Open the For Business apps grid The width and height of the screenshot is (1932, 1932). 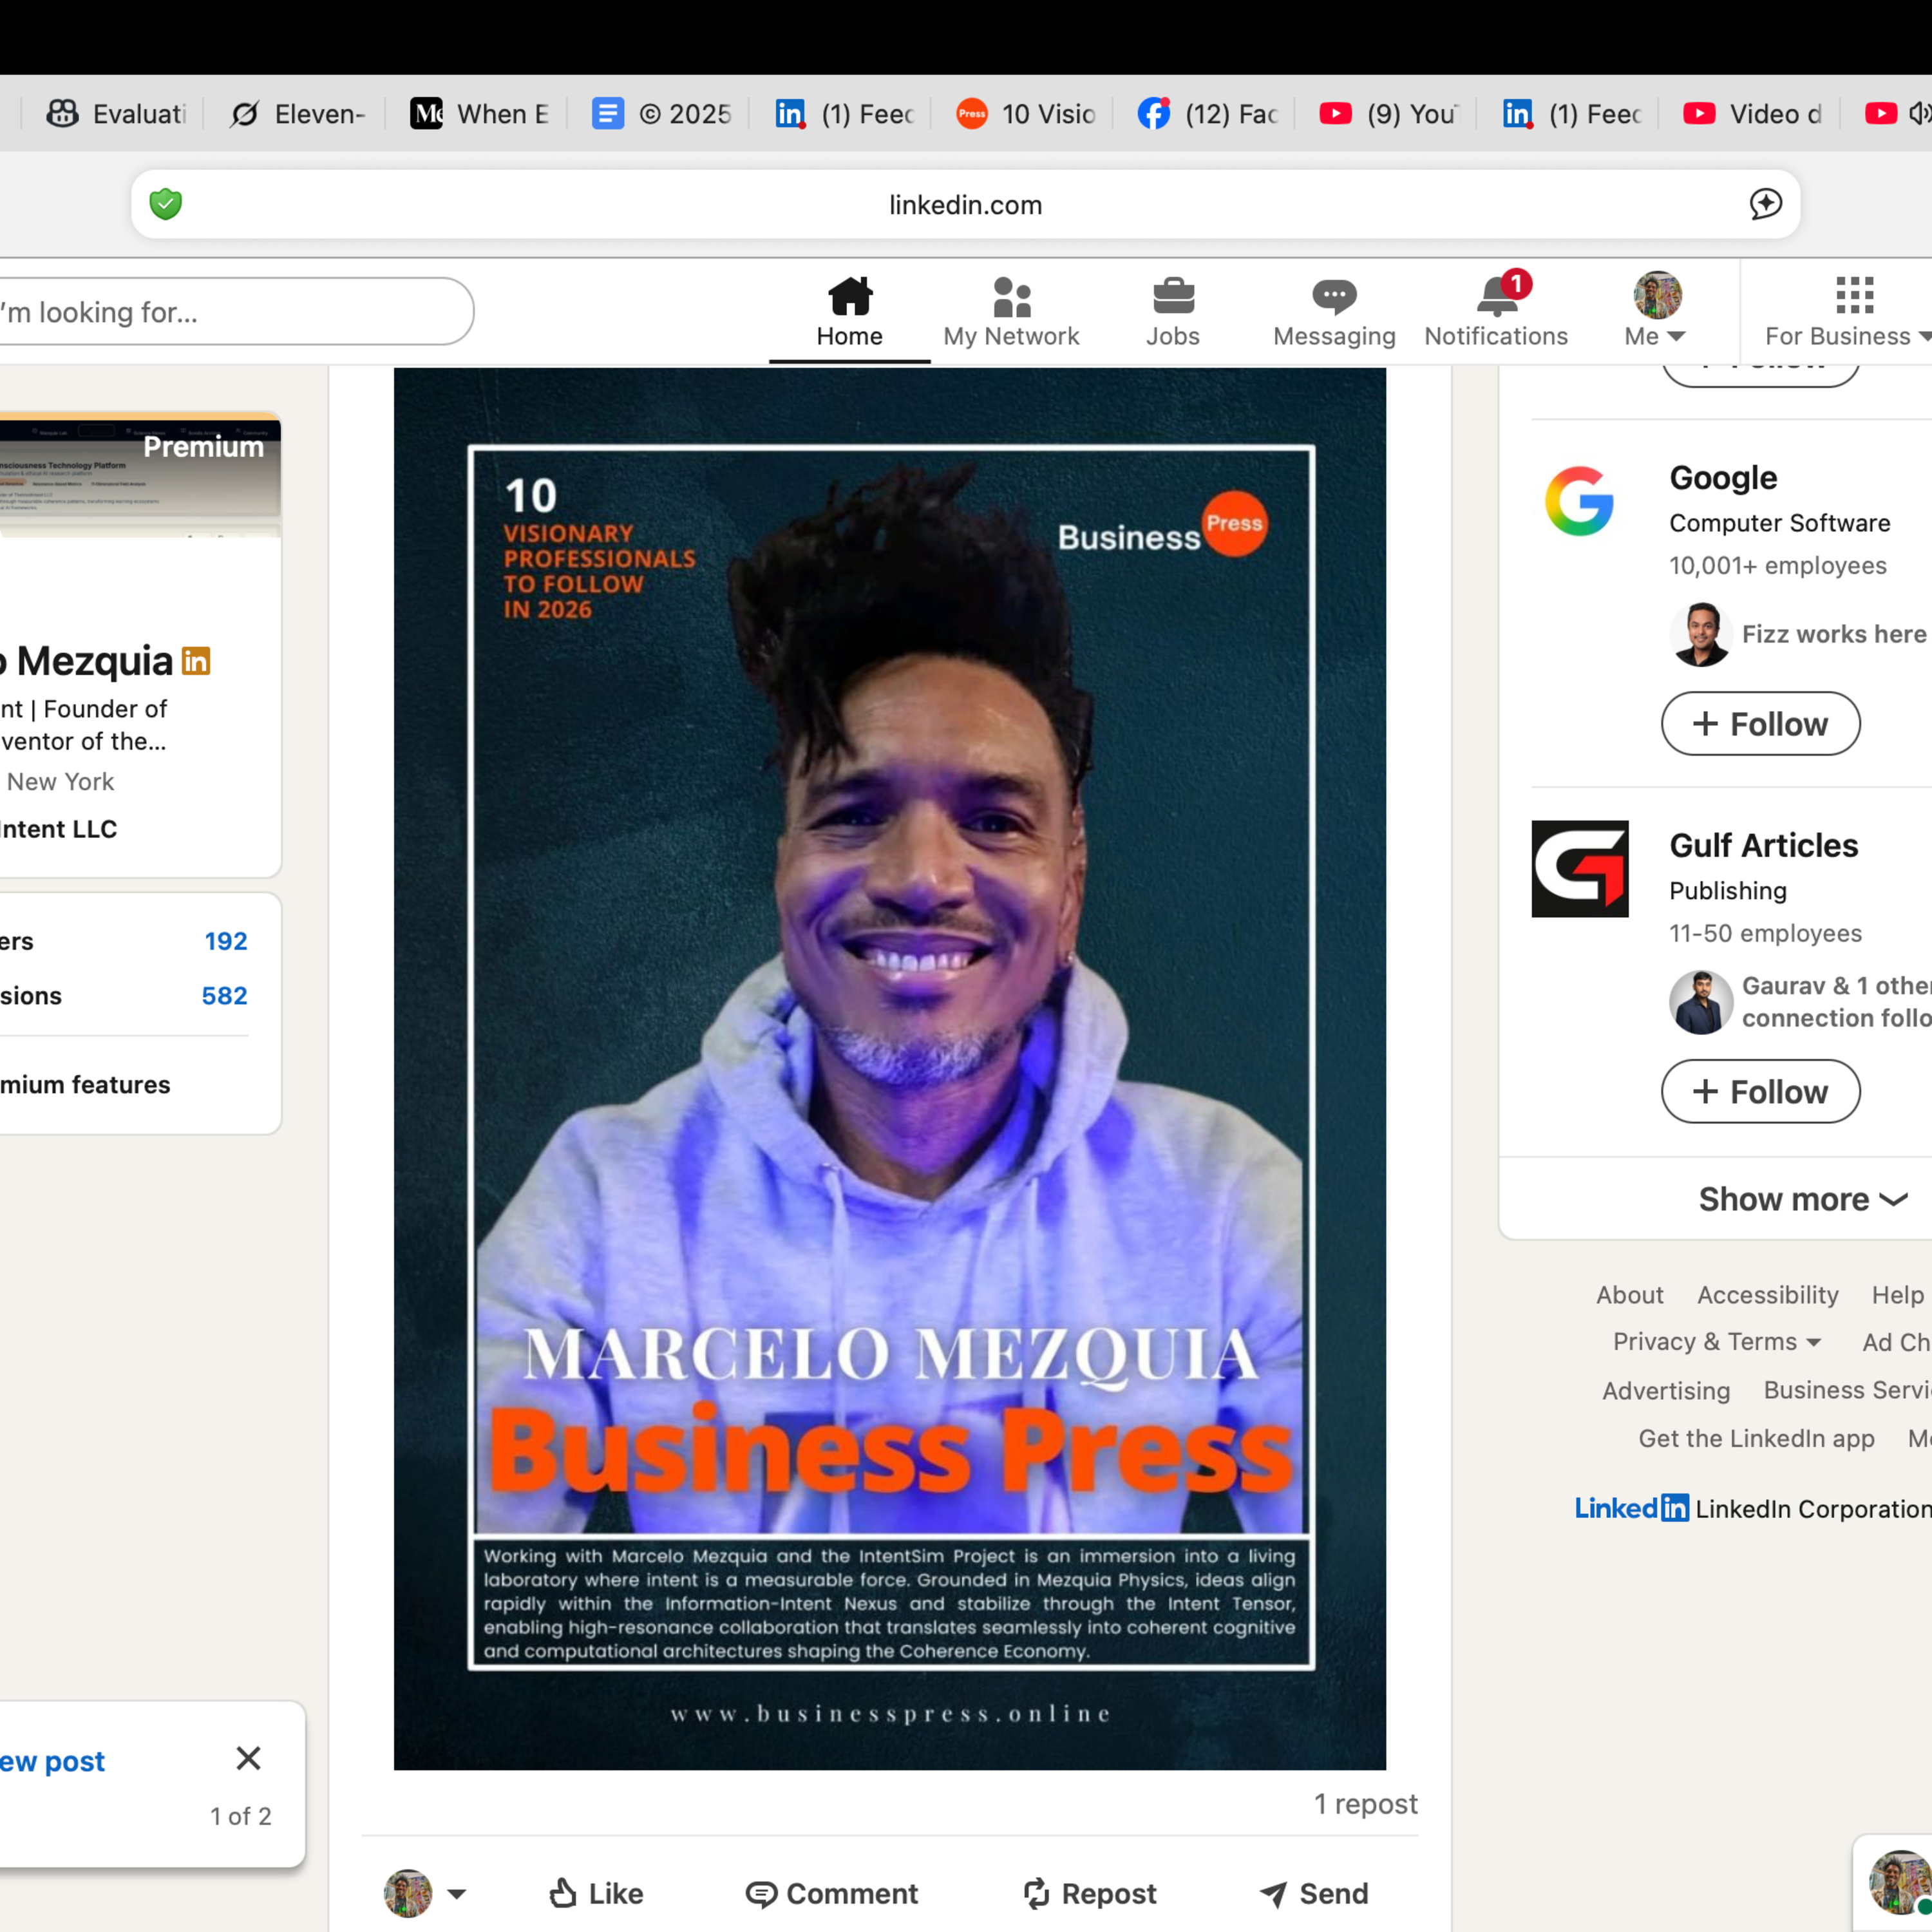(x=1848, y=312)
